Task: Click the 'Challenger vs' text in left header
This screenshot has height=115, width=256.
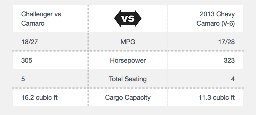Action: click(x=41, y=14)
